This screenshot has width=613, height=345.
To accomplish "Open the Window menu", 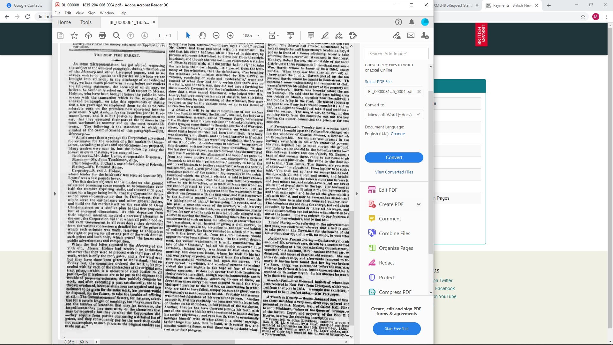I will click(x=107, y=13).
